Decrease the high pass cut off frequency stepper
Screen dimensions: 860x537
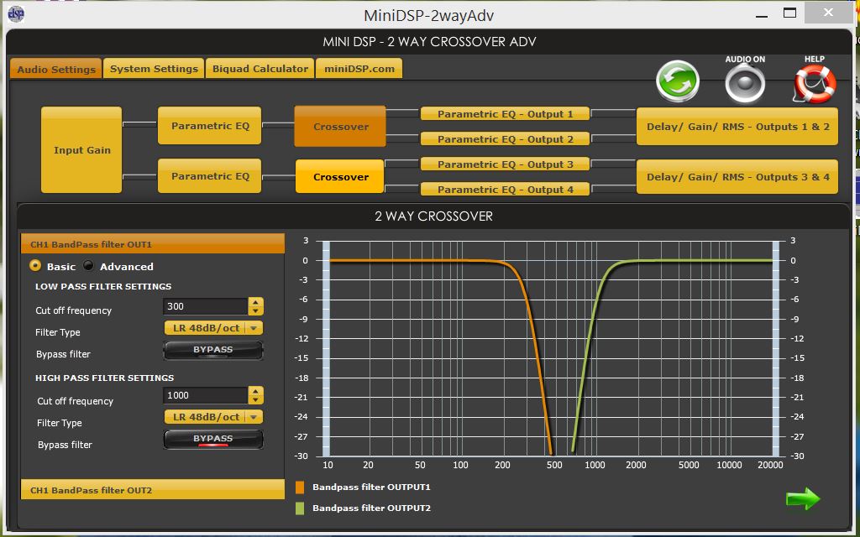(x=255, y=399)
